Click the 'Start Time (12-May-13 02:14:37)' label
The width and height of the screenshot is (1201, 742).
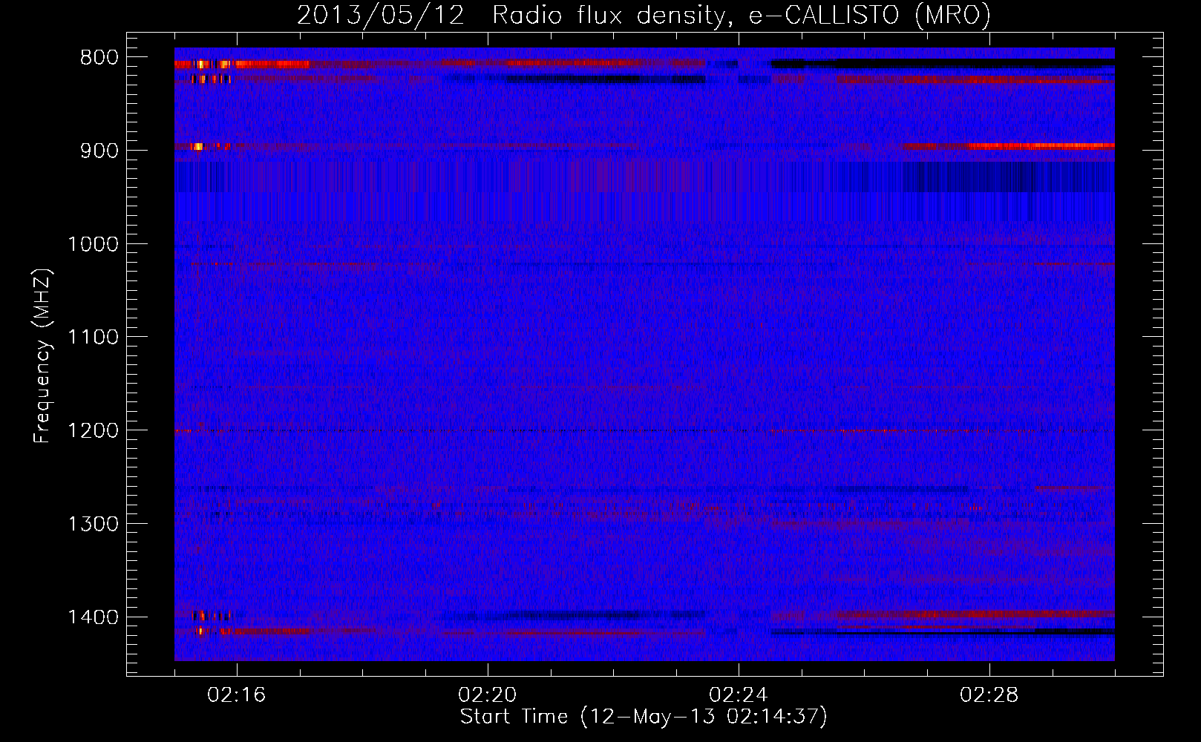(644, 717)
